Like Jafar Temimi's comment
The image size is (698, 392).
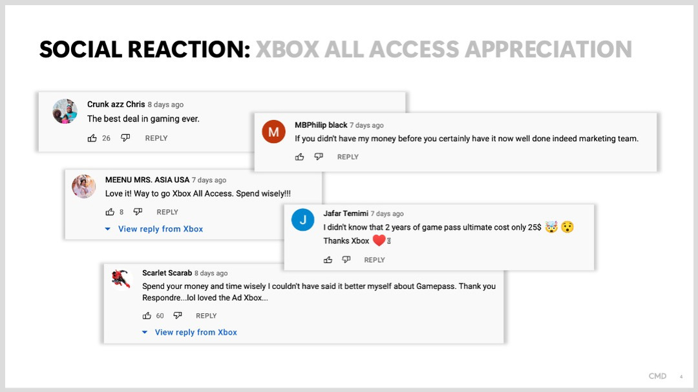click(328, 260)
